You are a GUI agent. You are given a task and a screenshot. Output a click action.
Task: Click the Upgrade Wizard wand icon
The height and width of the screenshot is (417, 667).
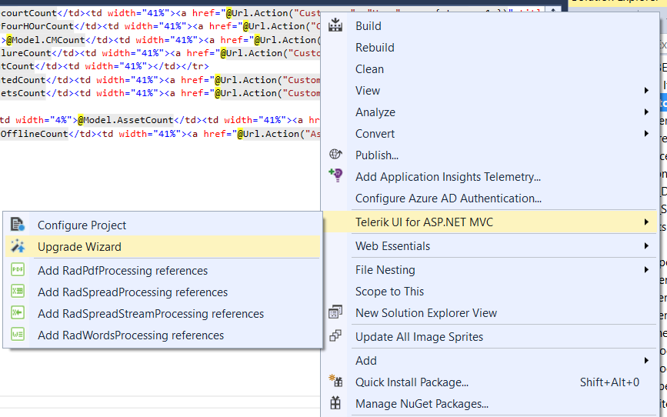pyautogui.click(x=18, y=247)
